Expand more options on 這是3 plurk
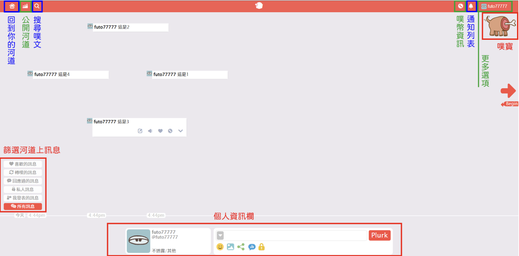The height and width of the screenshot is (256, 519). pyautogui.click(x=181, y=131)
